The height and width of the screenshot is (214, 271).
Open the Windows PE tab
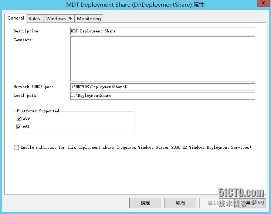click(59, 18)
